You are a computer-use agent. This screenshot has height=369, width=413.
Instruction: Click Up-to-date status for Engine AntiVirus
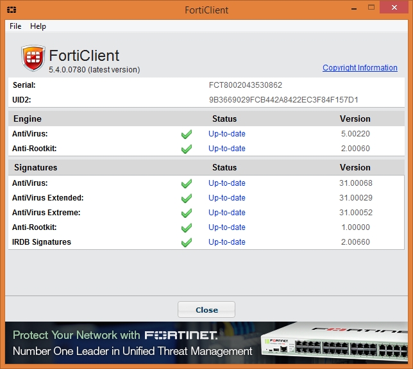(x=227, y=134)
